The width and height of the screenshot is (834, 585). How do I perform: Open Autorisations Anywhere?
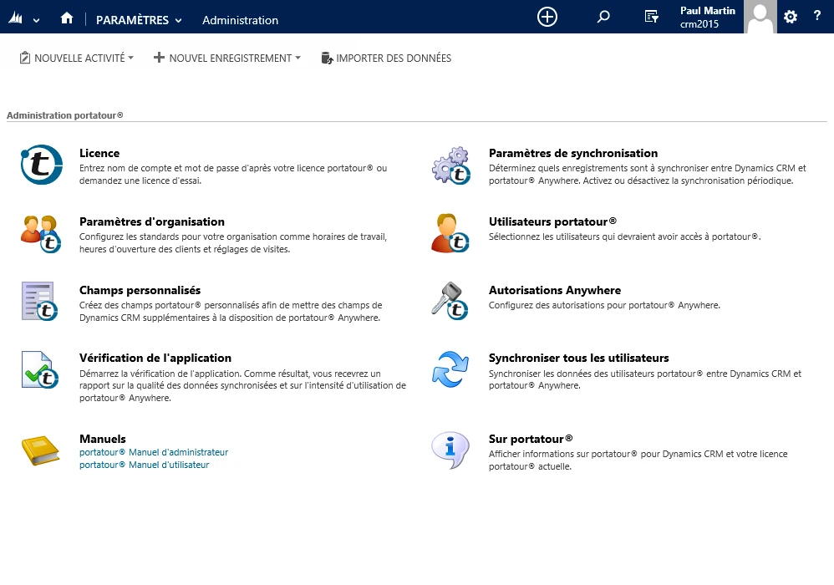[555, 290]
